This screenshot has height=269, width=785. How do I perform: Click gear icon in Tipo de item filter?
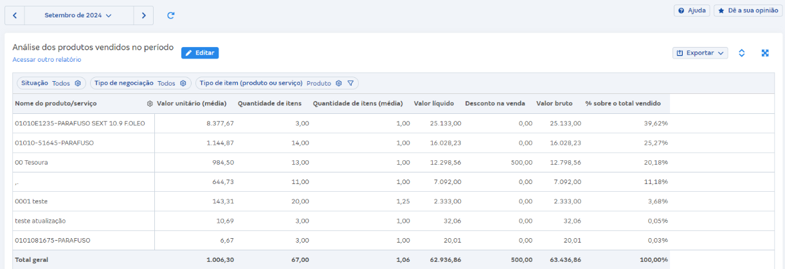(339, 83)
